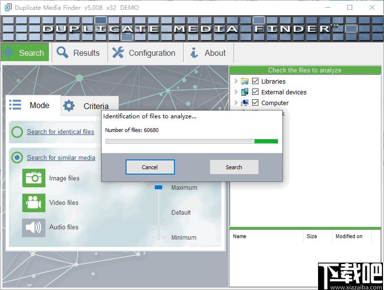This screenshot has width=384, height=290.
Task: Click Search in the progress dialog
Action: [x=234, y=167]
